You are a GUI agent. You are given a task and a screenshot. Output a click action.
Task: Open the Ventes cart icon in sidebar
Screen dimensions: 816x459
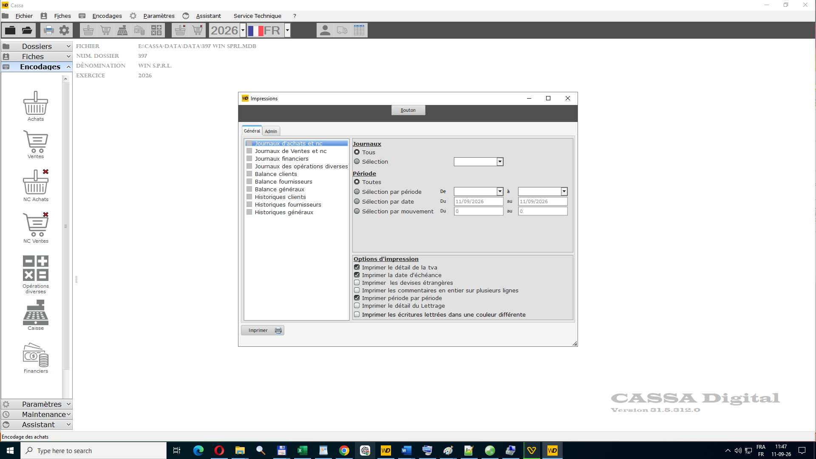[36, 142]
